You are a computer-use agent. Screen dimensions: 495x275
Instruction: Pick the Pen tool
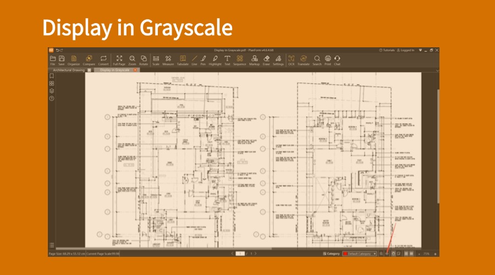pyautogui.click(x=203, y=60)
